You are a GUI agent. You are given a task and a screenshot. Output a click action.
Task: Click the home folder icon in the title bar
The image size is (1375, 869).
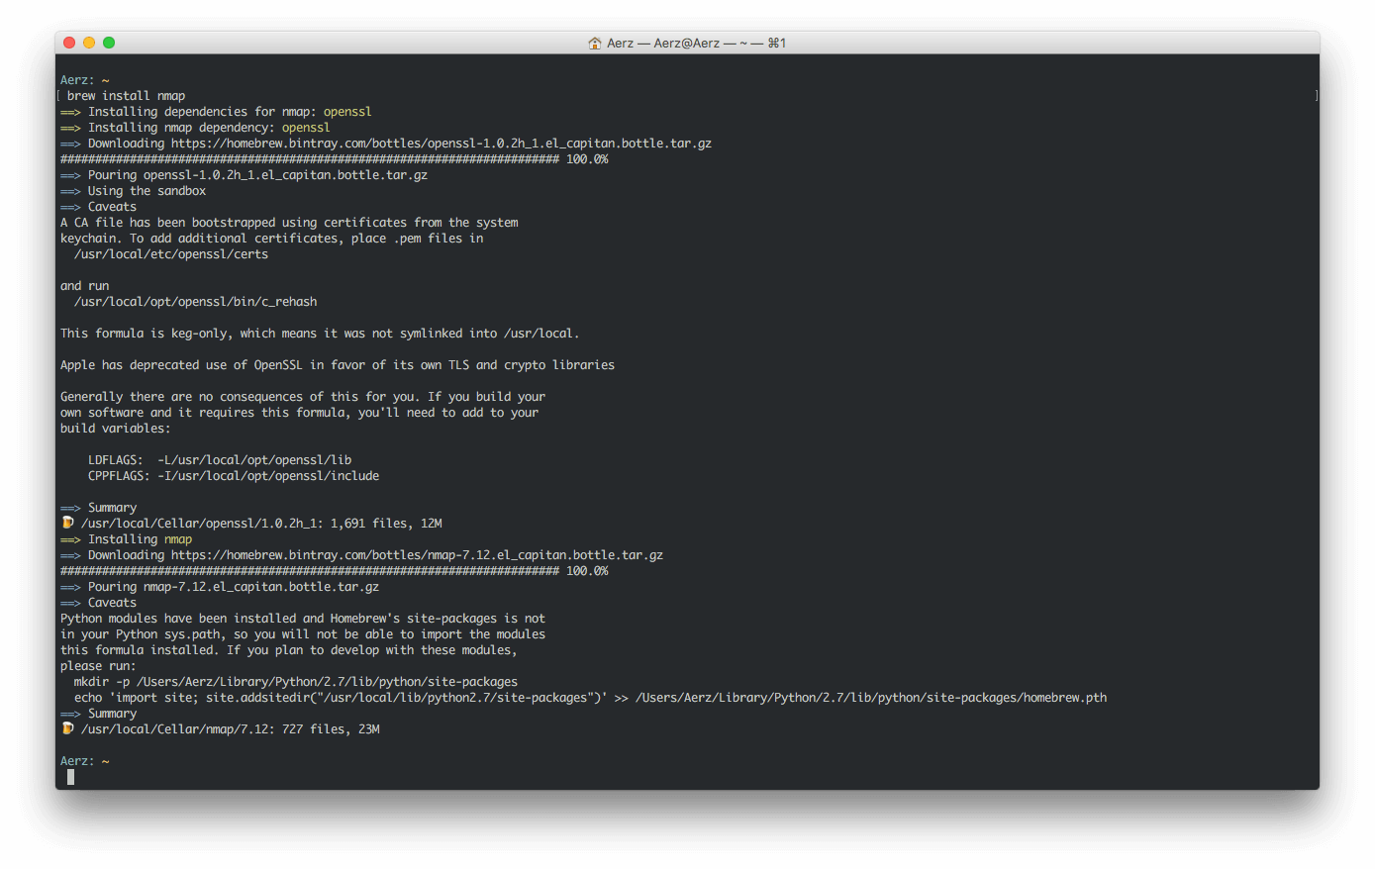[594, 43]
